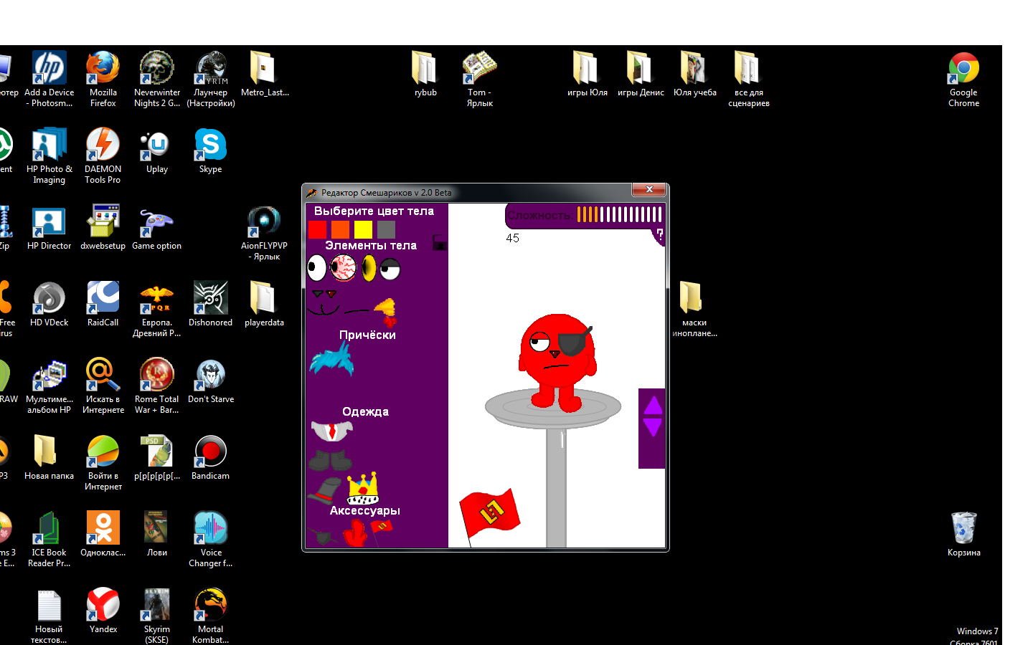Choose the blue spiky hairstyle
Image resolution: width=1033 pixels, height=645 pixels.
pos(332,359)
